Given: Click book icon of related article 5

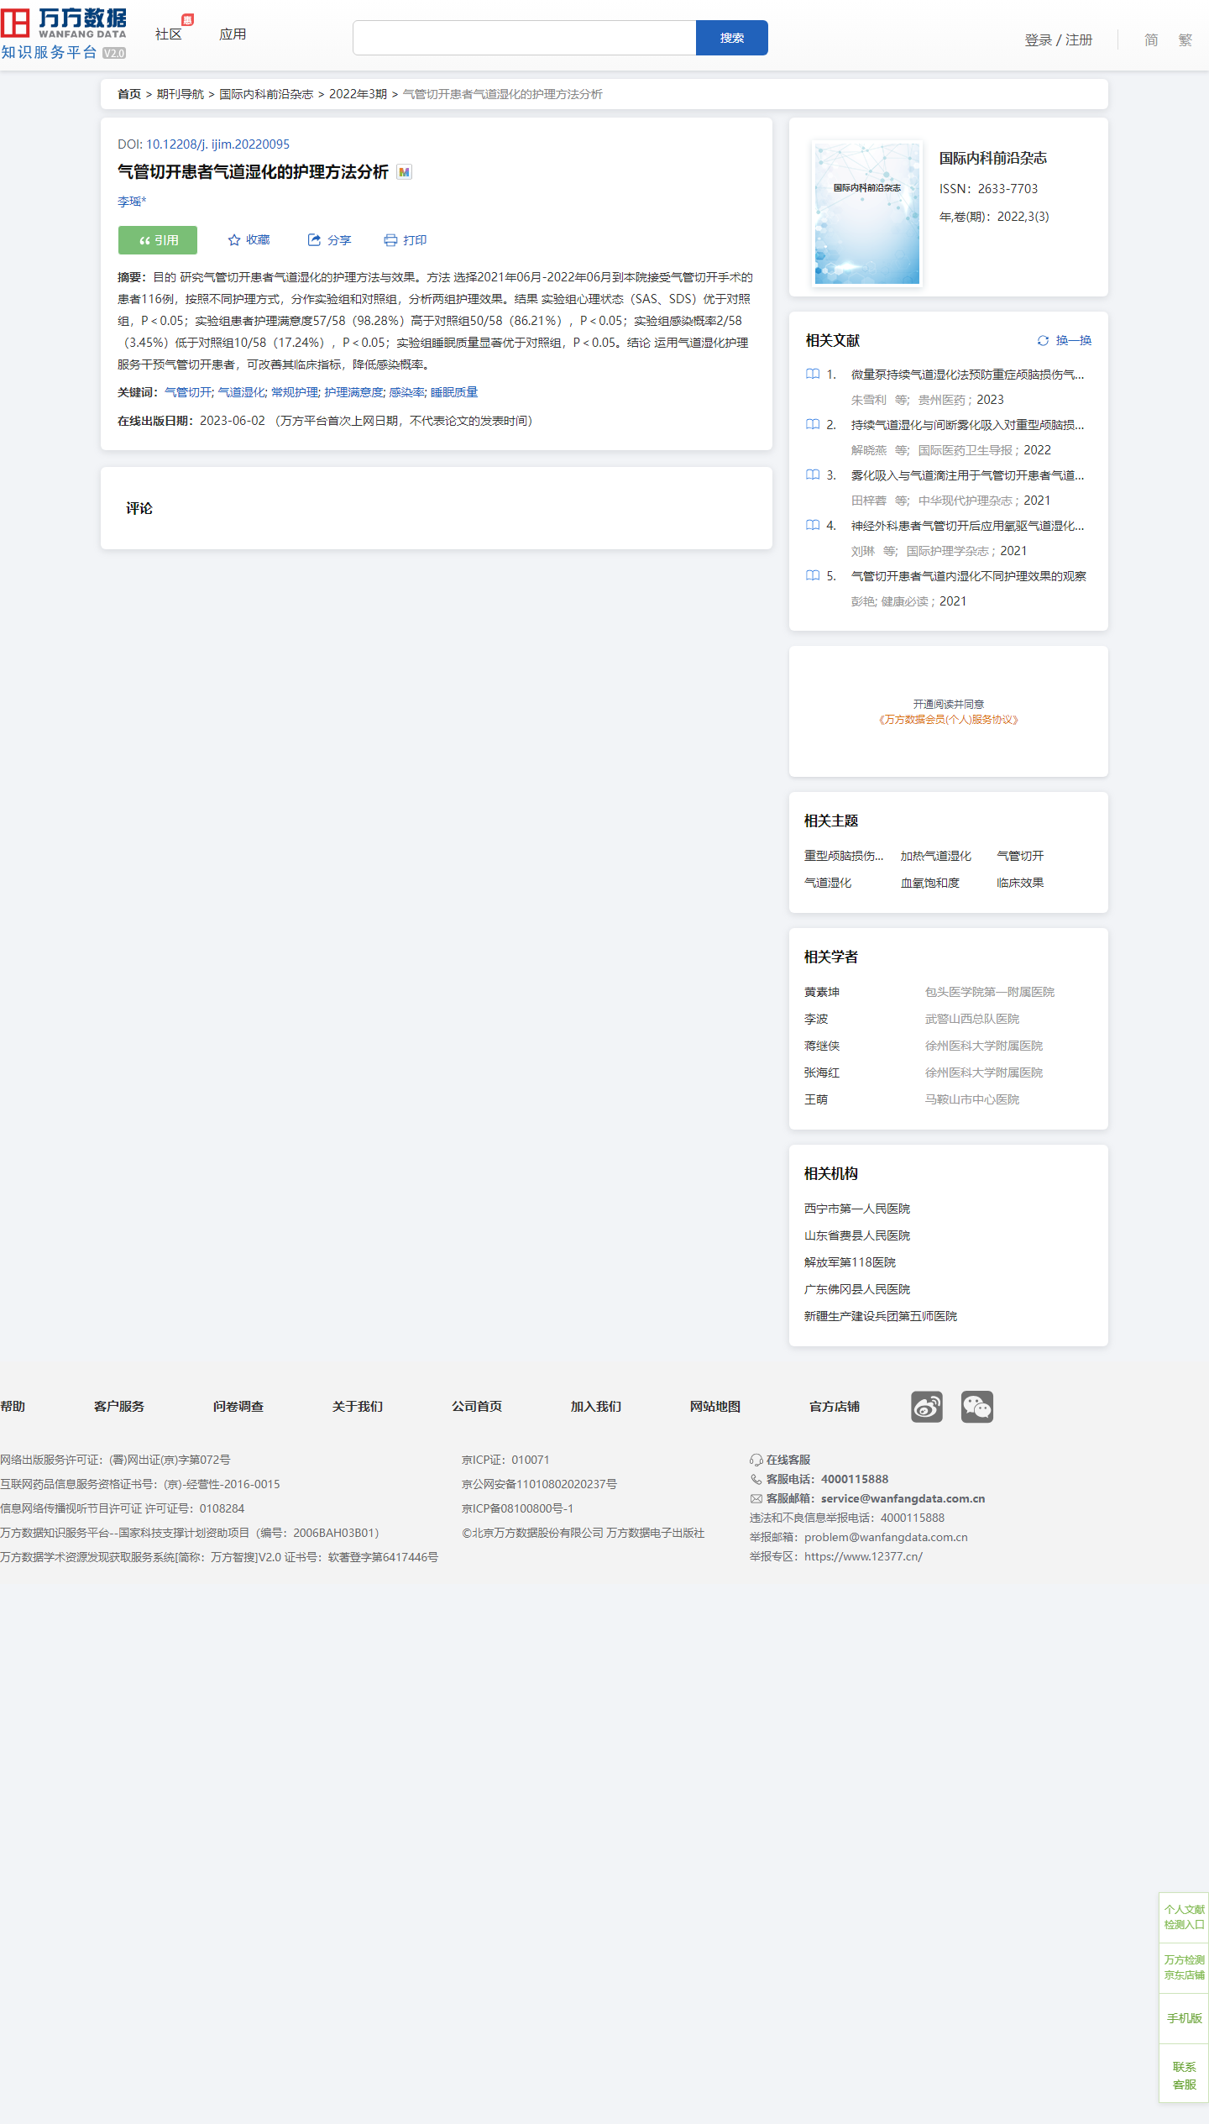Looking at the screenshot, I should 813,575.
